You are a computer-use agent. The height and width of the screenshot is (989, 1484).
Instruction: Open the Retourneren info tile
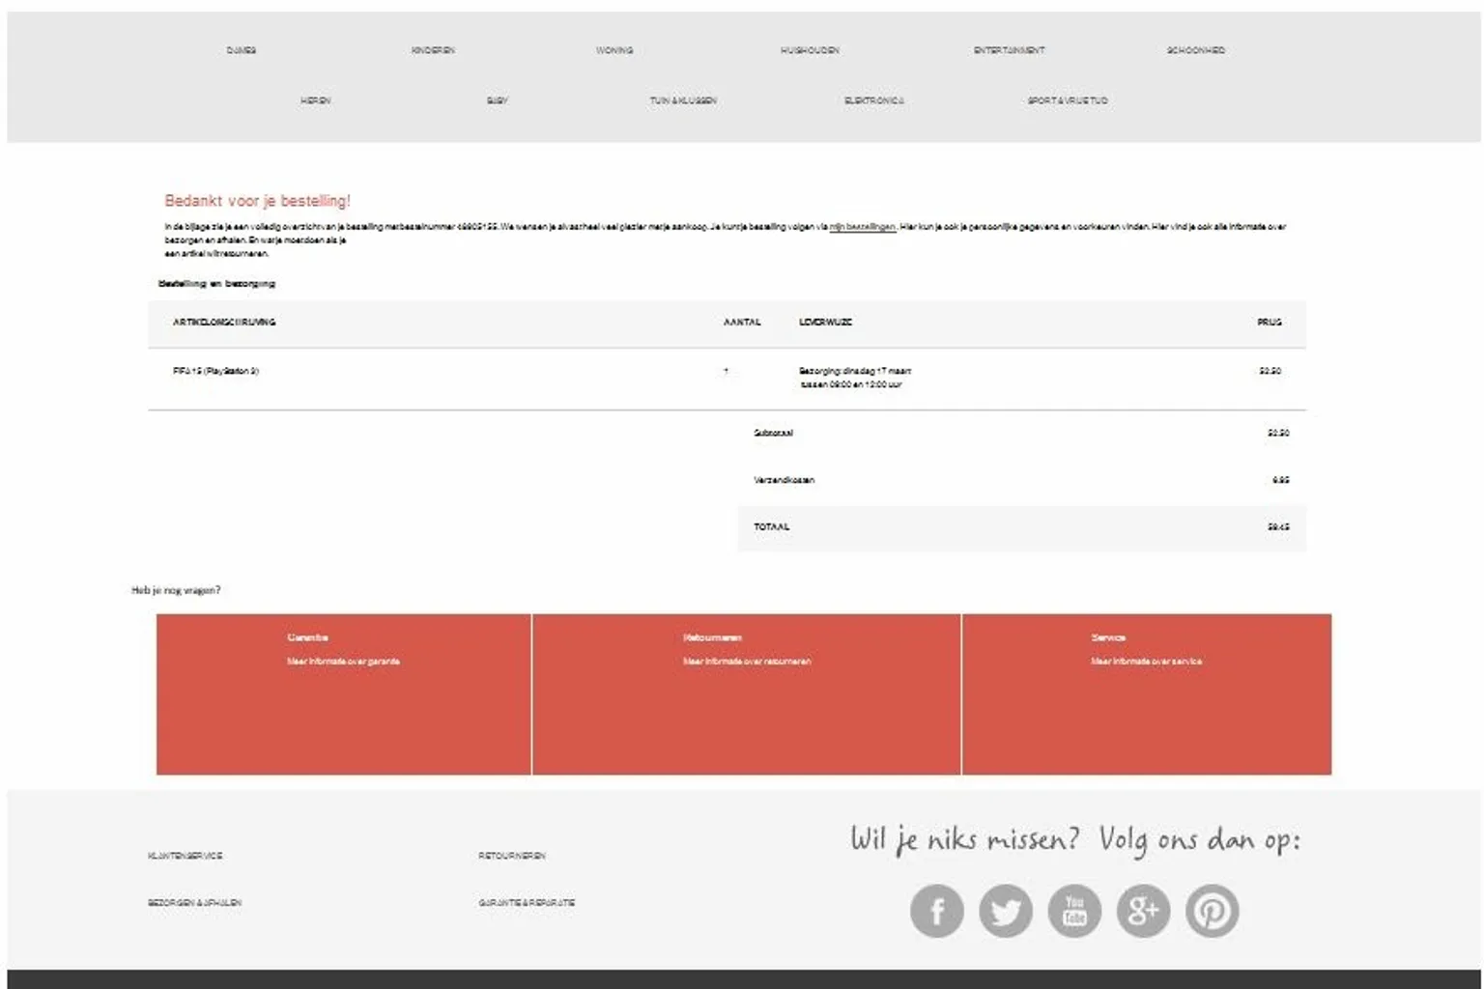click(746, 693)
